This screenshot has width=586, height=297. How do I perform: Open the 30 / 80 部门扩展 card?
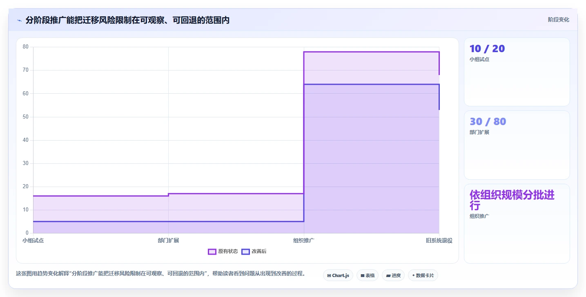pyautogui.click(x=517, y=145)
